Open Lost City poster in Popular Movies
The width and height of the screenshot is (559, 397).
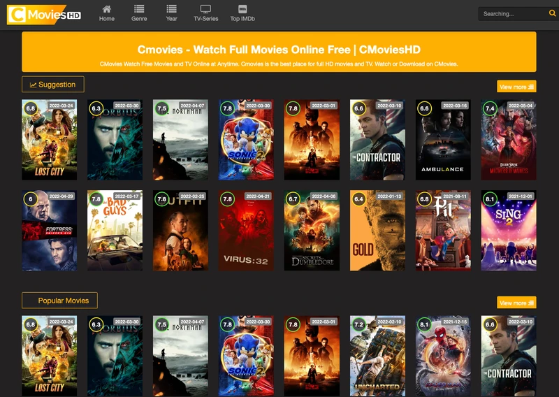(x=49, y=356)
